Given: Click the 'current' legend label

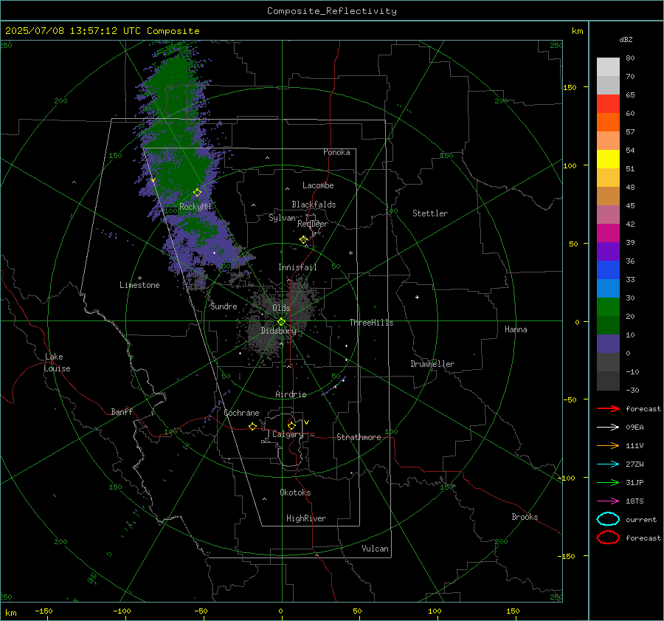Looking at the screenshot, I should tap(641, 520).
